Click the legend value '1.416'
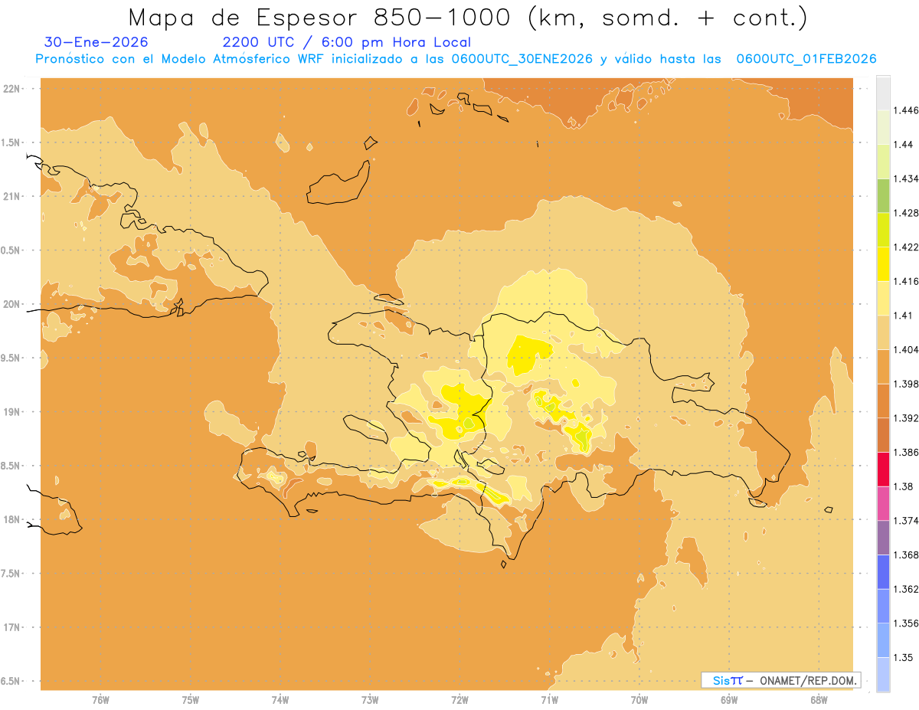919x710 pixels. [906, 281]
